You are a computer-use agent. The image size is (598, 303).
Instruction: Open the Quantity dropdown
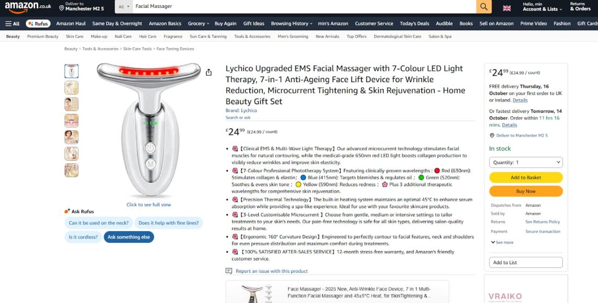(x=526, y=162)
